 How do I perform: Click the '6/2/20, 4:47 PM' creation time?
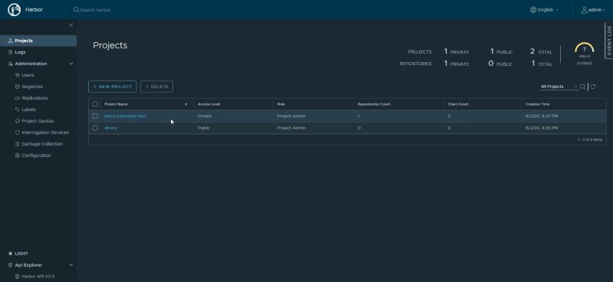(542, 116)
